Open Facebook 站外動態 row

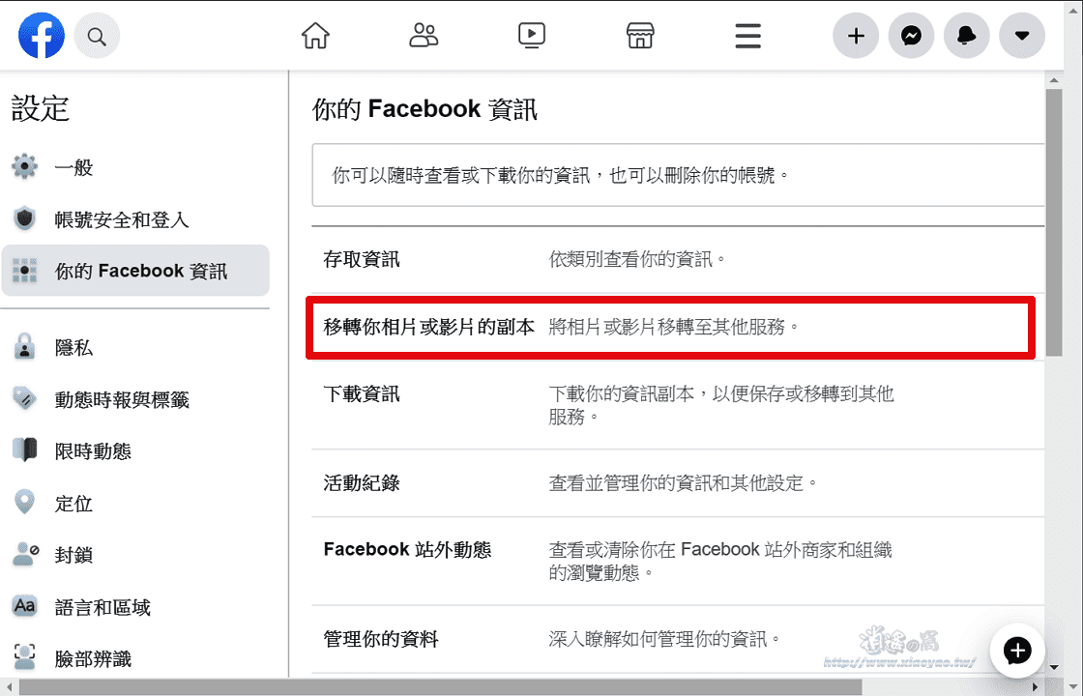click(678, 561)
